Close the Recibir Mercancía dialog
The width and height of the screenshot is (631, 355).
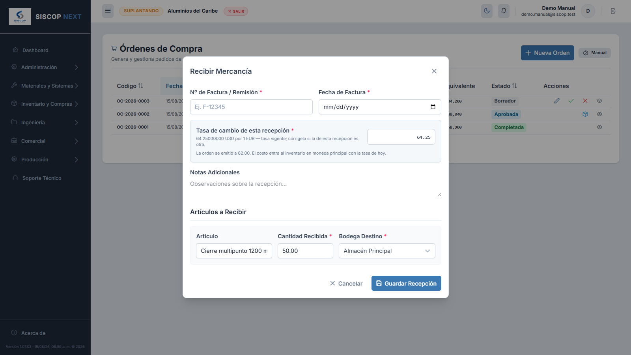(434, 71)
